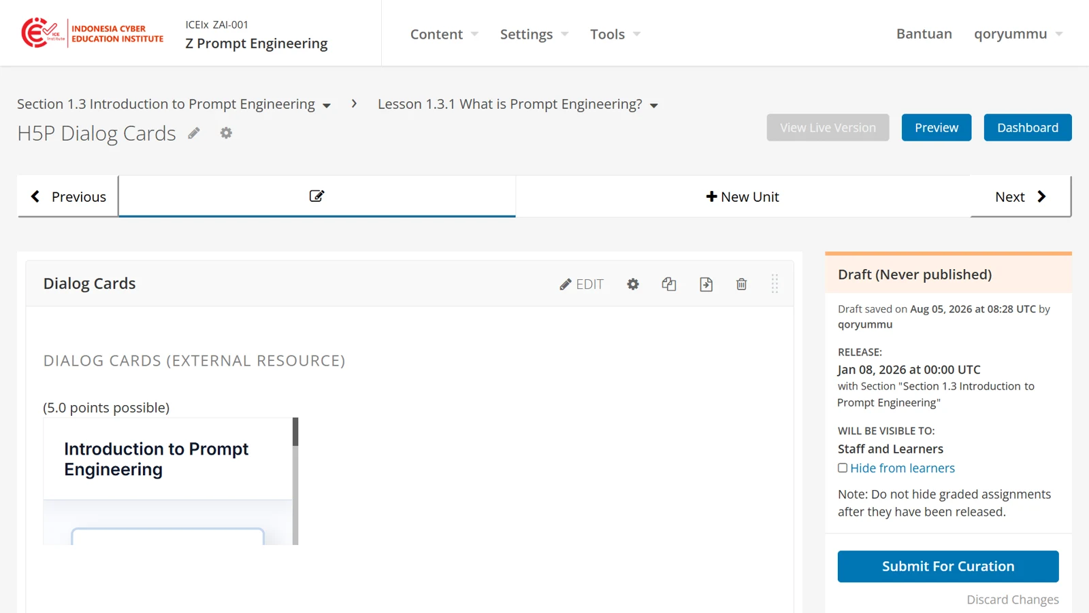The image size is (1089, 613).
Task: Open the Tools menu
Action: click(x=615, y=34)
